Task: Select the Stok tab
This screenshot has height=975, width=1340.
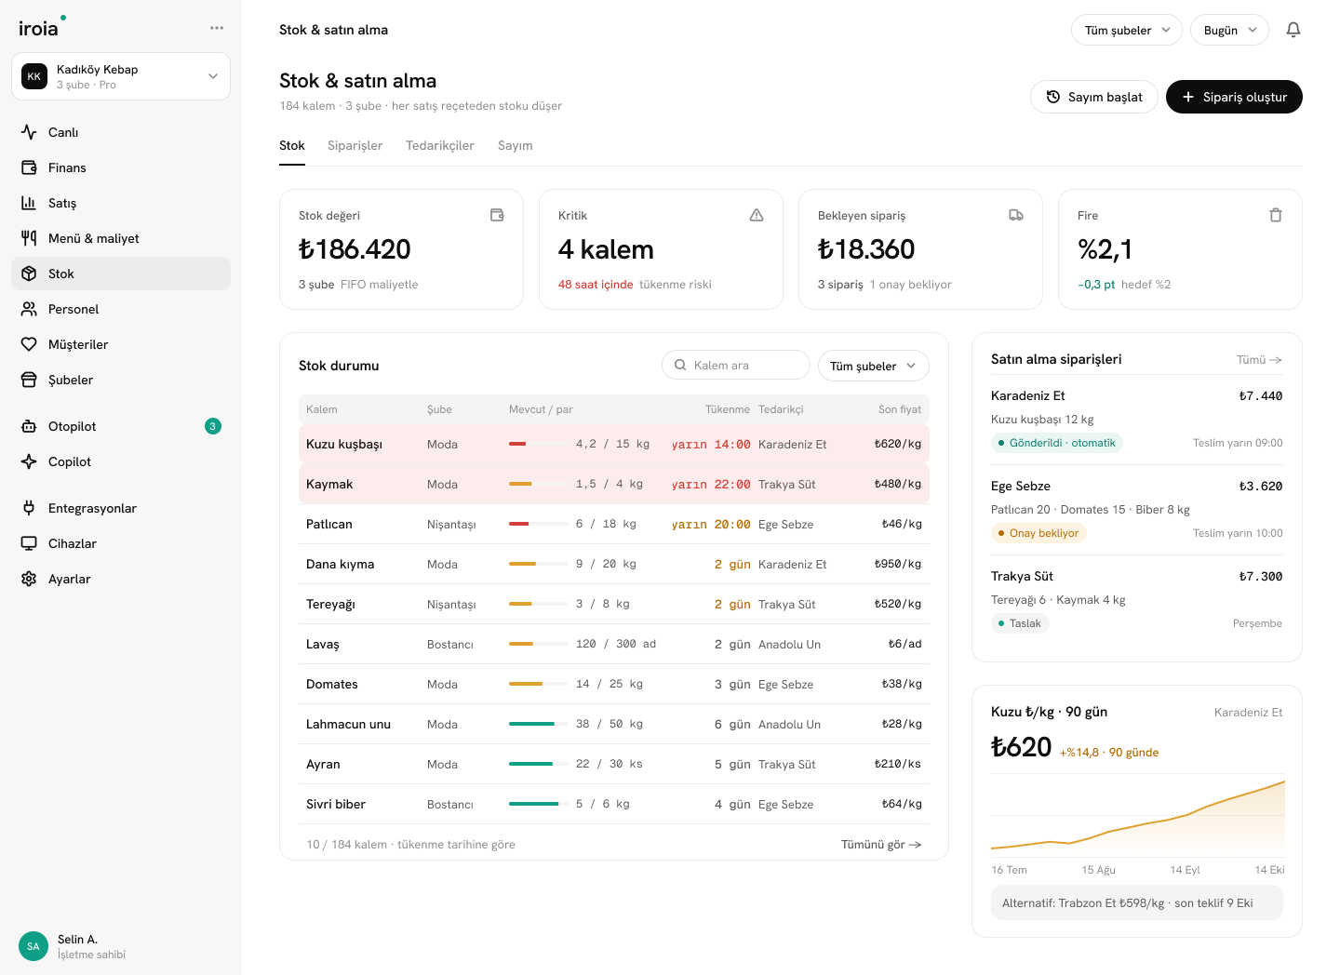Action: tap(292, 145)
